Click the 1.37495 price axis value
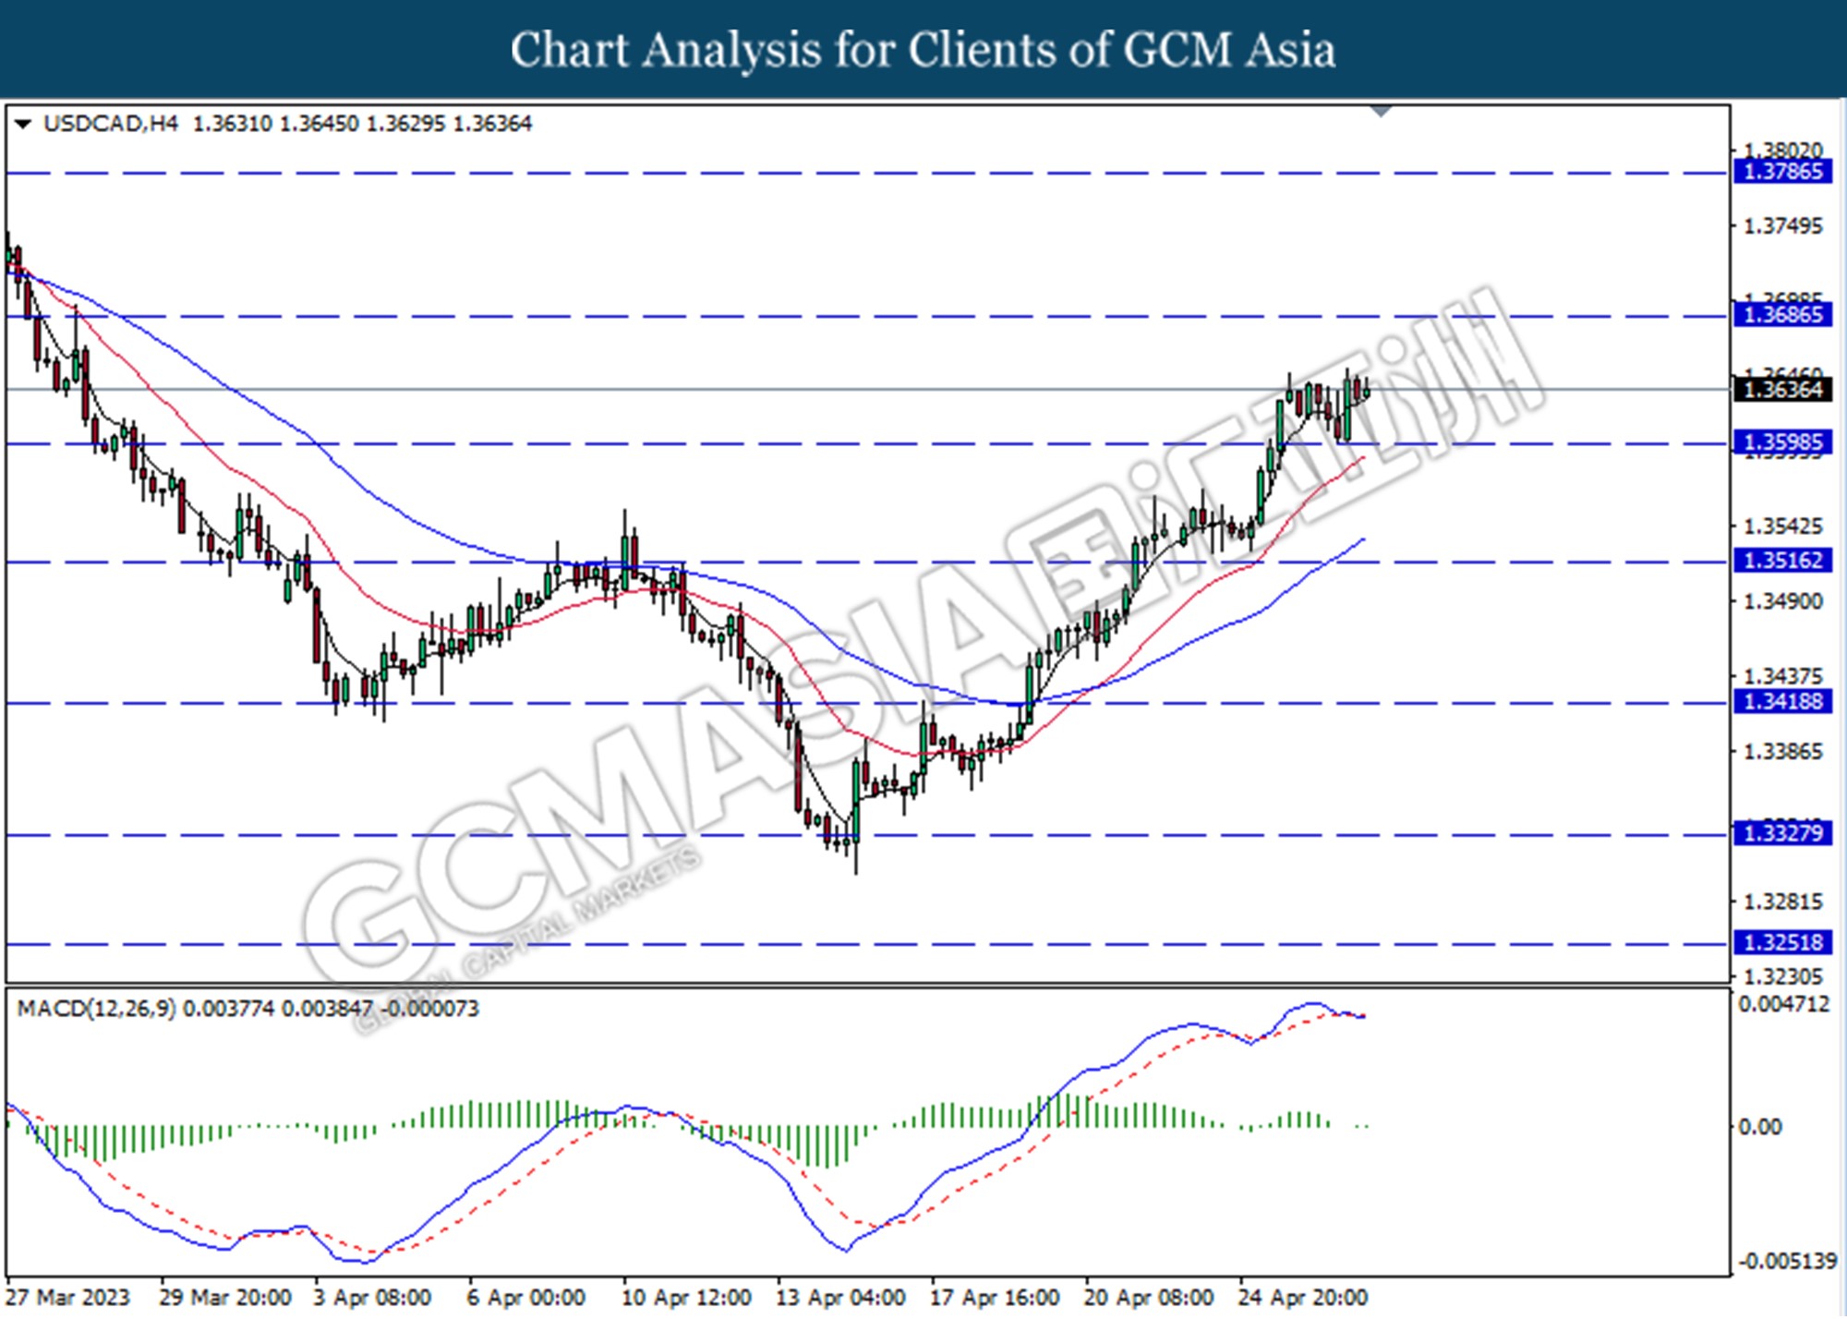The image size is (1847, 1319). 1783,226
